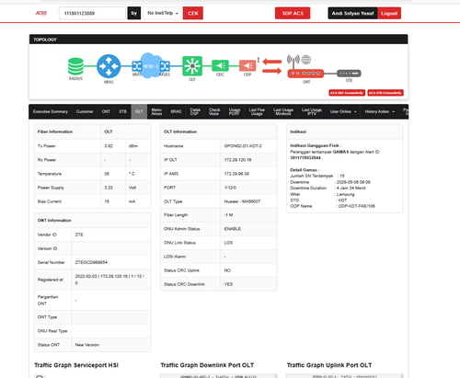Click the green ODC node icon
This screenshot has width=460, height=378.
point(220,65)
